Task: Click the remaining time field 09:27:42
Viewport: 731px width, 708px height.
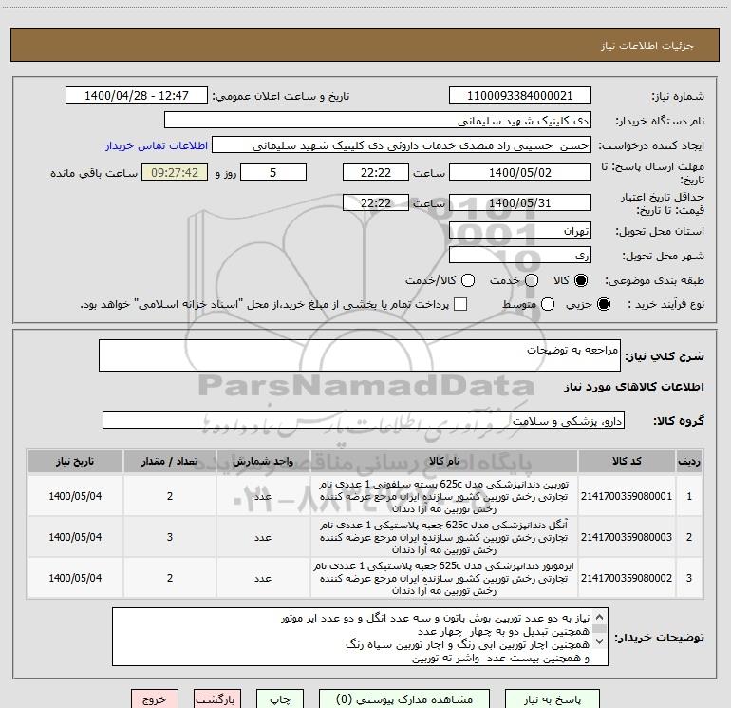Action: click(175, 172)
